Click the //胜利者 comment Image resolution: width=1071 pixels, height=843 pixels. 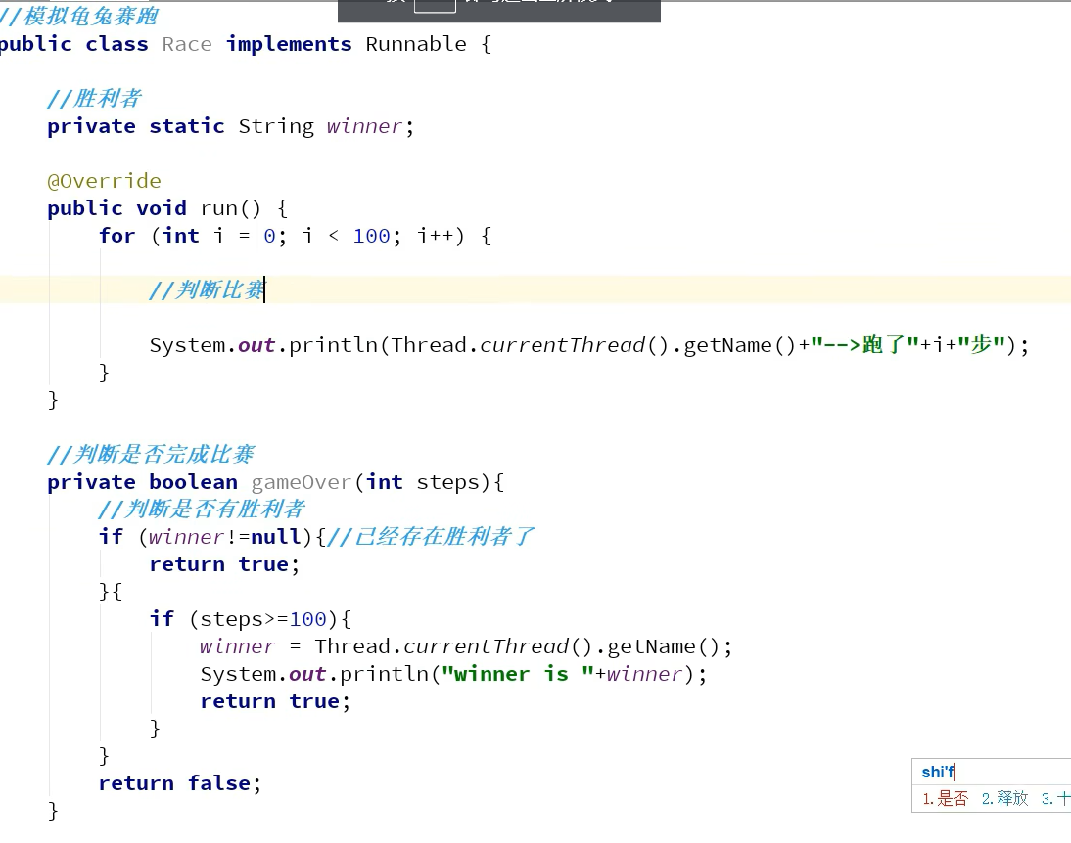pos(94,99)
